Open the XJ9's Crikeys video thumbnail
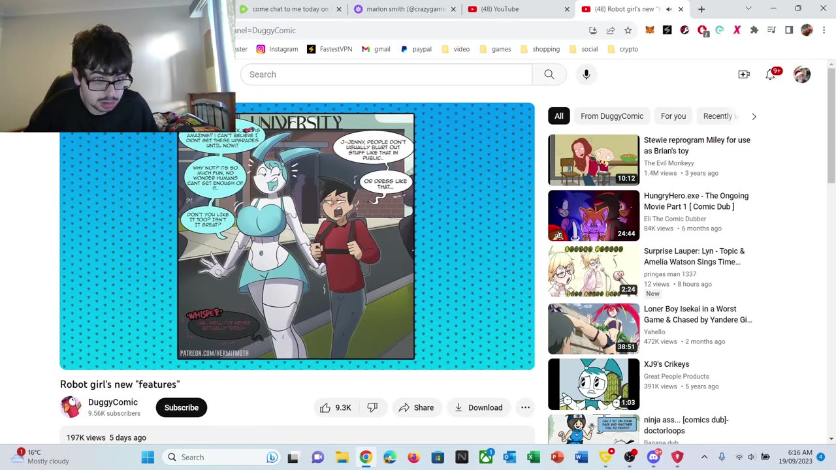 coord(594,384)
